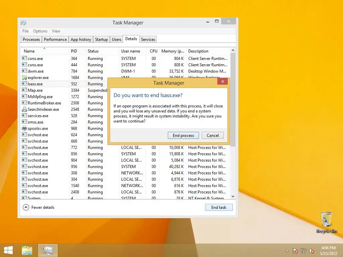Click the volume speaker tray icon

point(311,251)
